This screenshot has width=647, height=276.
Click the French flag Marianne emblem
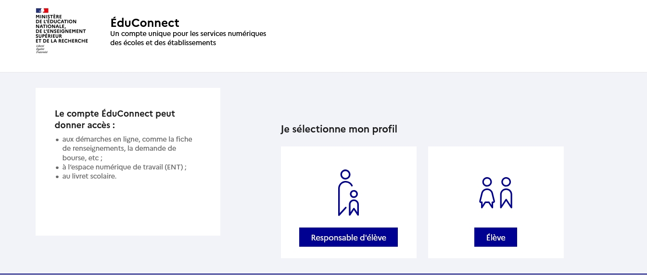pyautogui.click(x=42, y=11)
